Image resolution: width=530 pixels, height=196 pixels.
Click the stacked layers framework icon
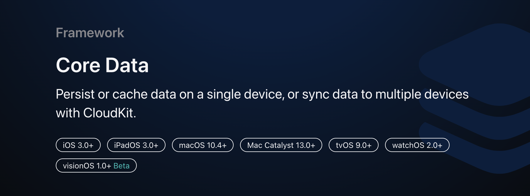click(x=475, y=99)
